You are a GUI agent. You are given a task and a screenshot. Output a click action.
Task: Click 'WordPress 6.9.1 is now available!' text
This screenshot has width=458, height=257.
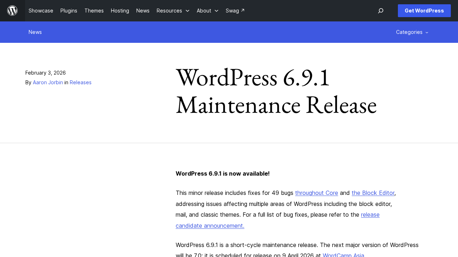(x=223, y=173)
